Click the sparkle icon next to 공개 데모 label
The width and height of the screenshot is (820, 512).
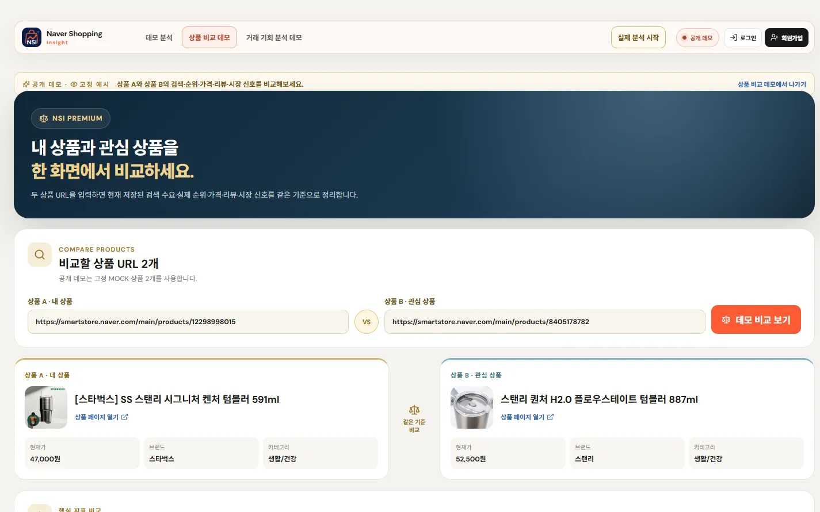pyautogui.click(x=26, y=84)
